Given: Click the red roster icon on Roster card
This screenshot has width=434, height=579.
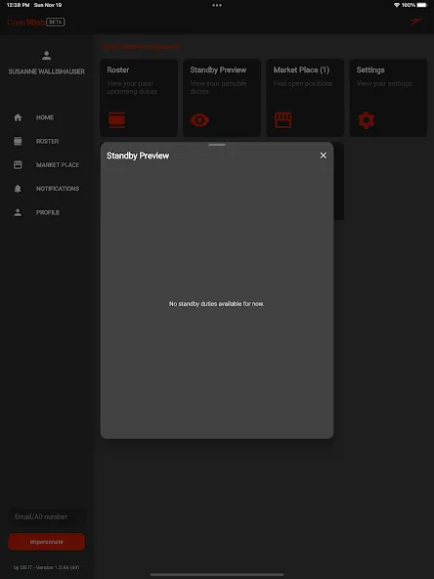Looking at the screenshot, I should point(116,120).
